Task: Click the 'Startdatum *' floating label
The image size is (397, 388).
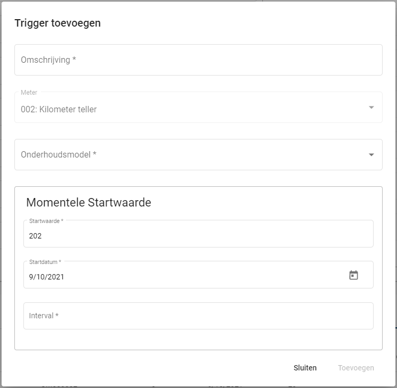Action: click(45, 262)
